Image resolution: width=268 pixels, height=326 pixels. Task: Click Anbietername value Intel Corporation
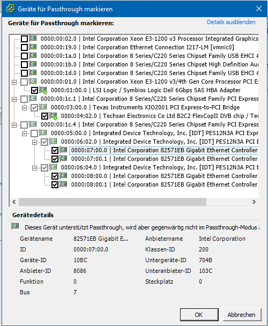[222, 239]
